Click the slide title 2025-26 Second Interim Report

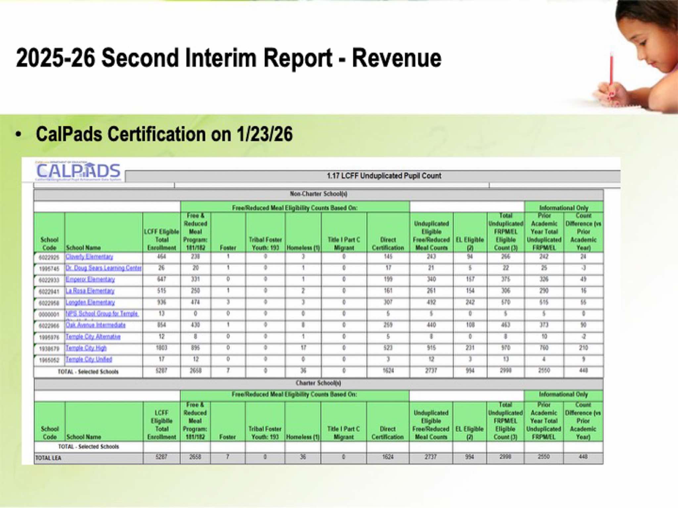pyautogui.click(x=228, y=58)
